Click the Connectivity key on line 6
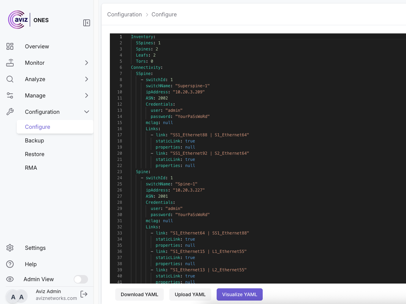406x304 pixels. point(146,67)
